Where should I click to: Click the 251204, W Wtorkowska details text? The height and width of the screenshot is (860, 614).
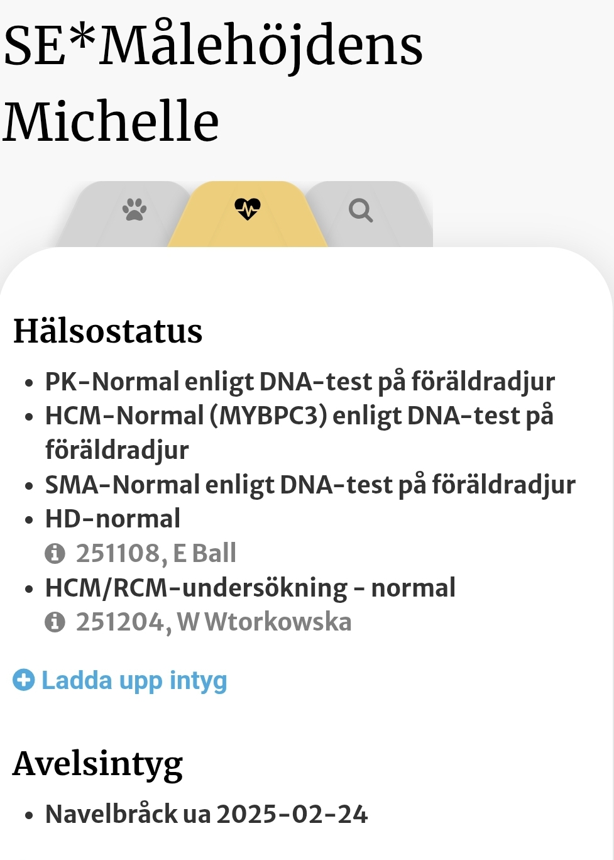(x=214, y=622)
